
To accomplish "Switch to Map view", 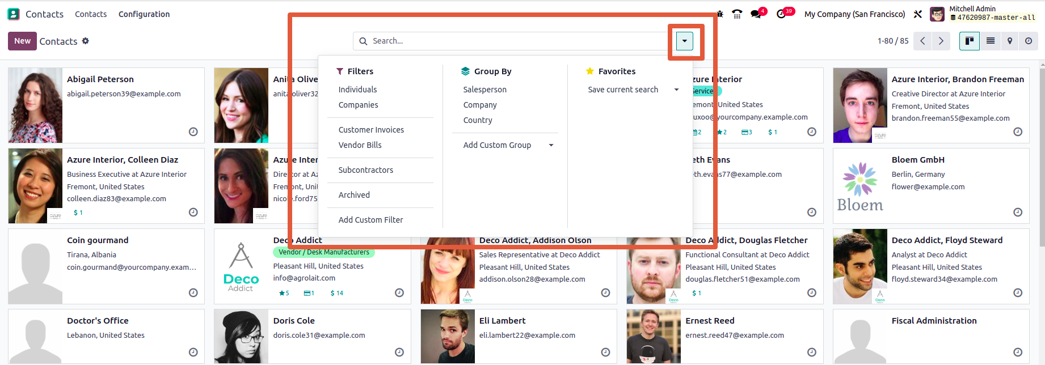I will click(1010, 41).
